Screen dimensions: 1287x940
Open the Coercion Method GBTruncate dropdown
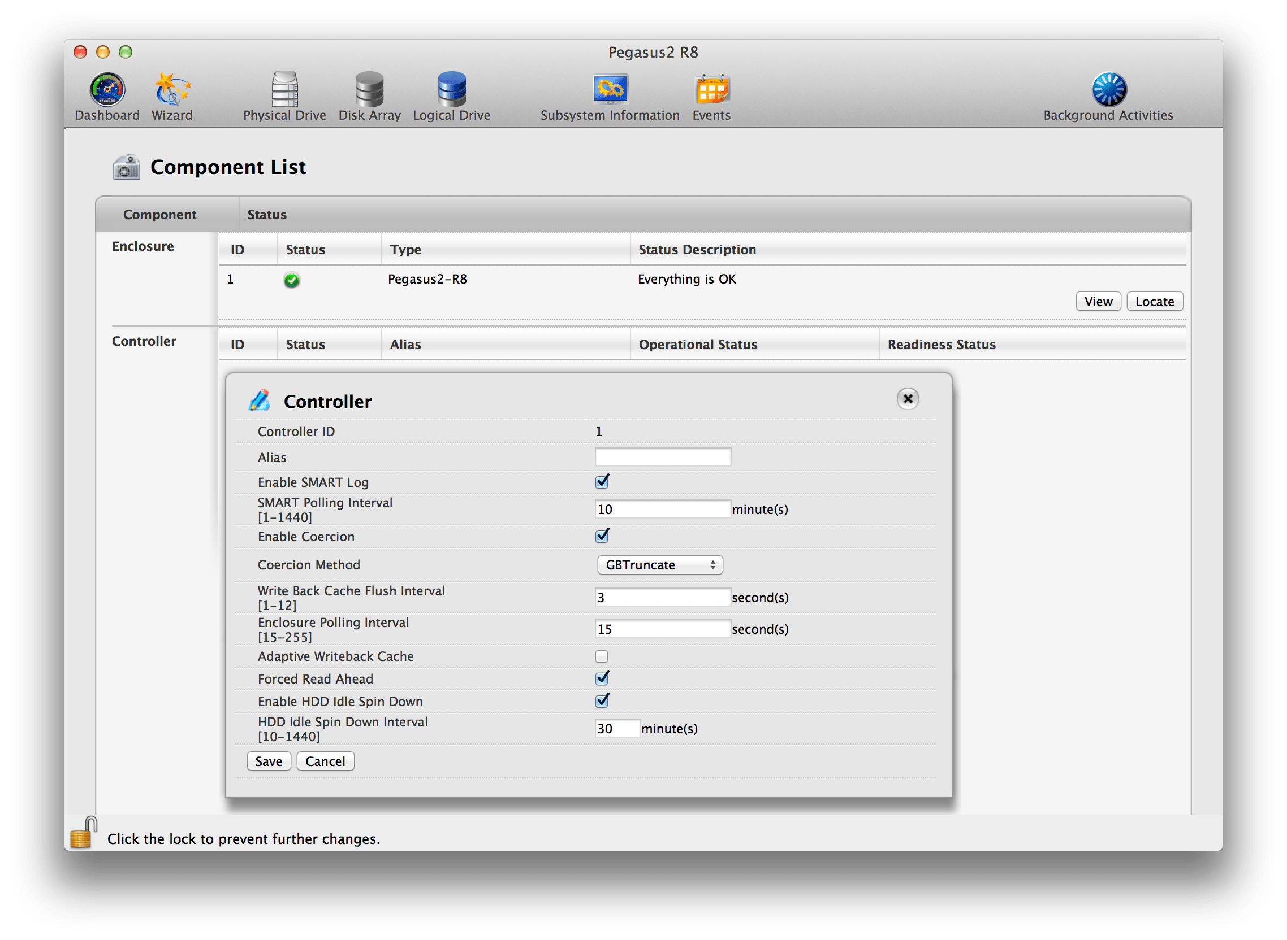(x=659, y=565)
